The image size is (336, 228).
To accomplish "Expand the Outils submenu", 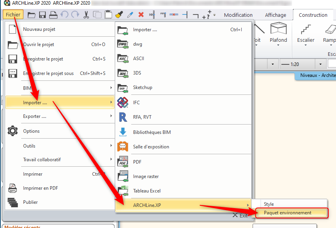I will [x=111, y=146].
